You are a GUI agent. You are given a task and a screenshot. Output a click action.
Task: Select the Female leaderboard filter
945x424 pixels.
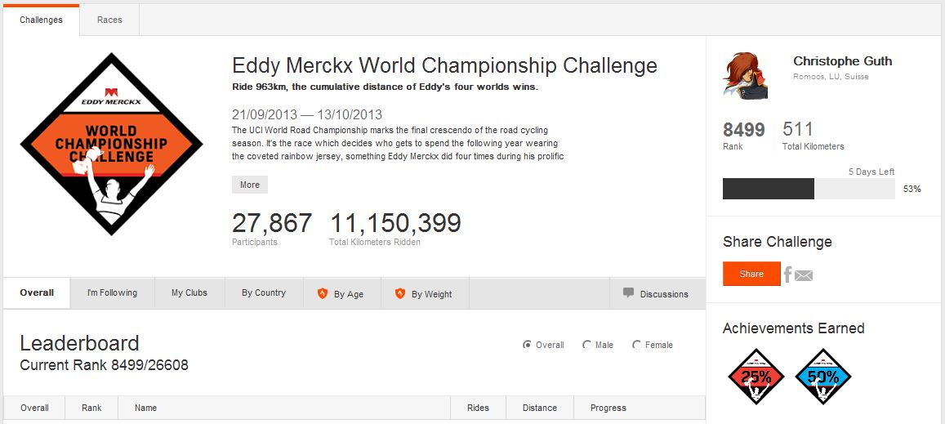click(x=637, y=345)
